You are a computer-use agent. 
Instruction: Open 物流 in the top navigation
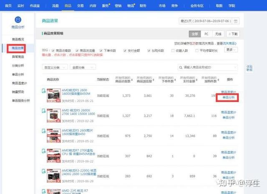[x=131, y=6]
